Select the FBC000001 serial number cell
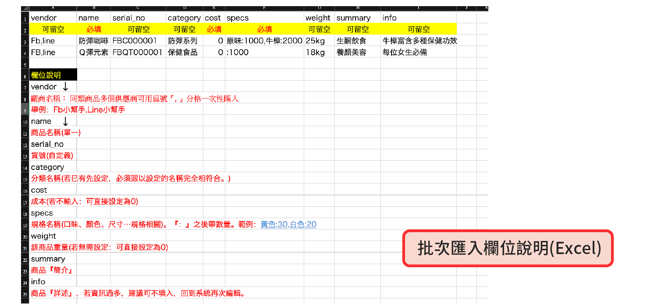 pyautogui.click(x=138, y=41)
